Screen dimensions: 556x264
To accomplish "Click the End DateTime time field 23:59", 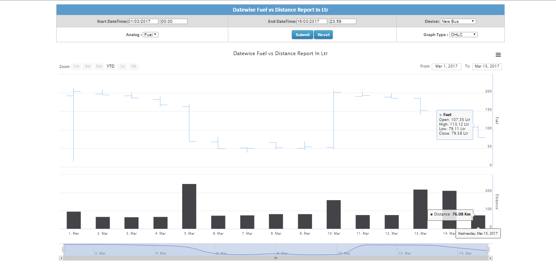I will pos(343,21).
